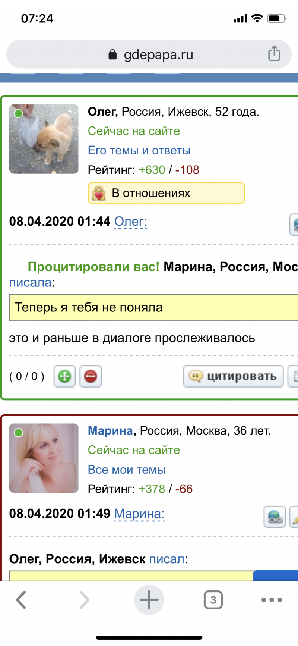Open Marina's avatar photo thumbnail
The width and height of the screenshot is (298, 646).
[44, 458]
